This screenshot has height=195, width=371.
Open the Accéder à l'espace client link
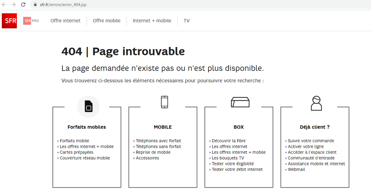312,152
